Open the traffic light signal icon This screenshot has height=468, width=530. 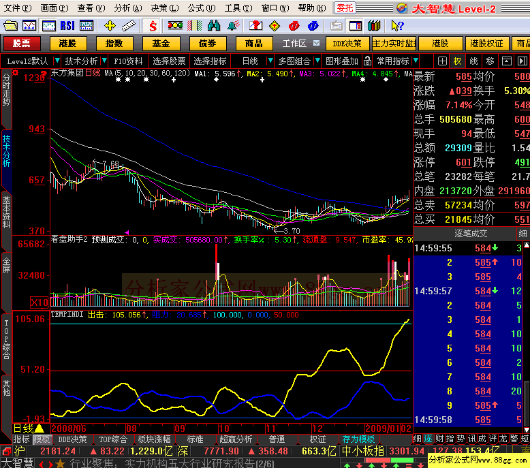(175, 26)
